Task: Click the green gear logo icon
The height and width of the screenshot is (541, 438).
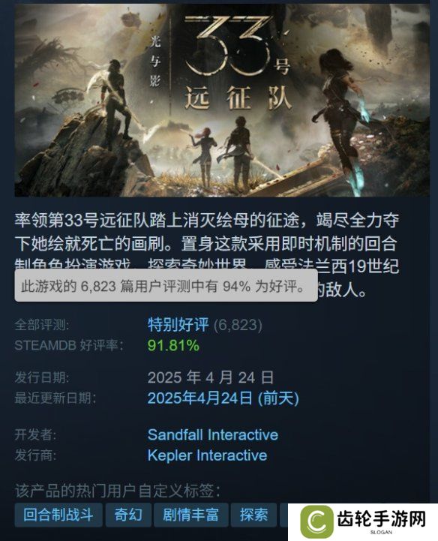Action: (x=316, y=522)
